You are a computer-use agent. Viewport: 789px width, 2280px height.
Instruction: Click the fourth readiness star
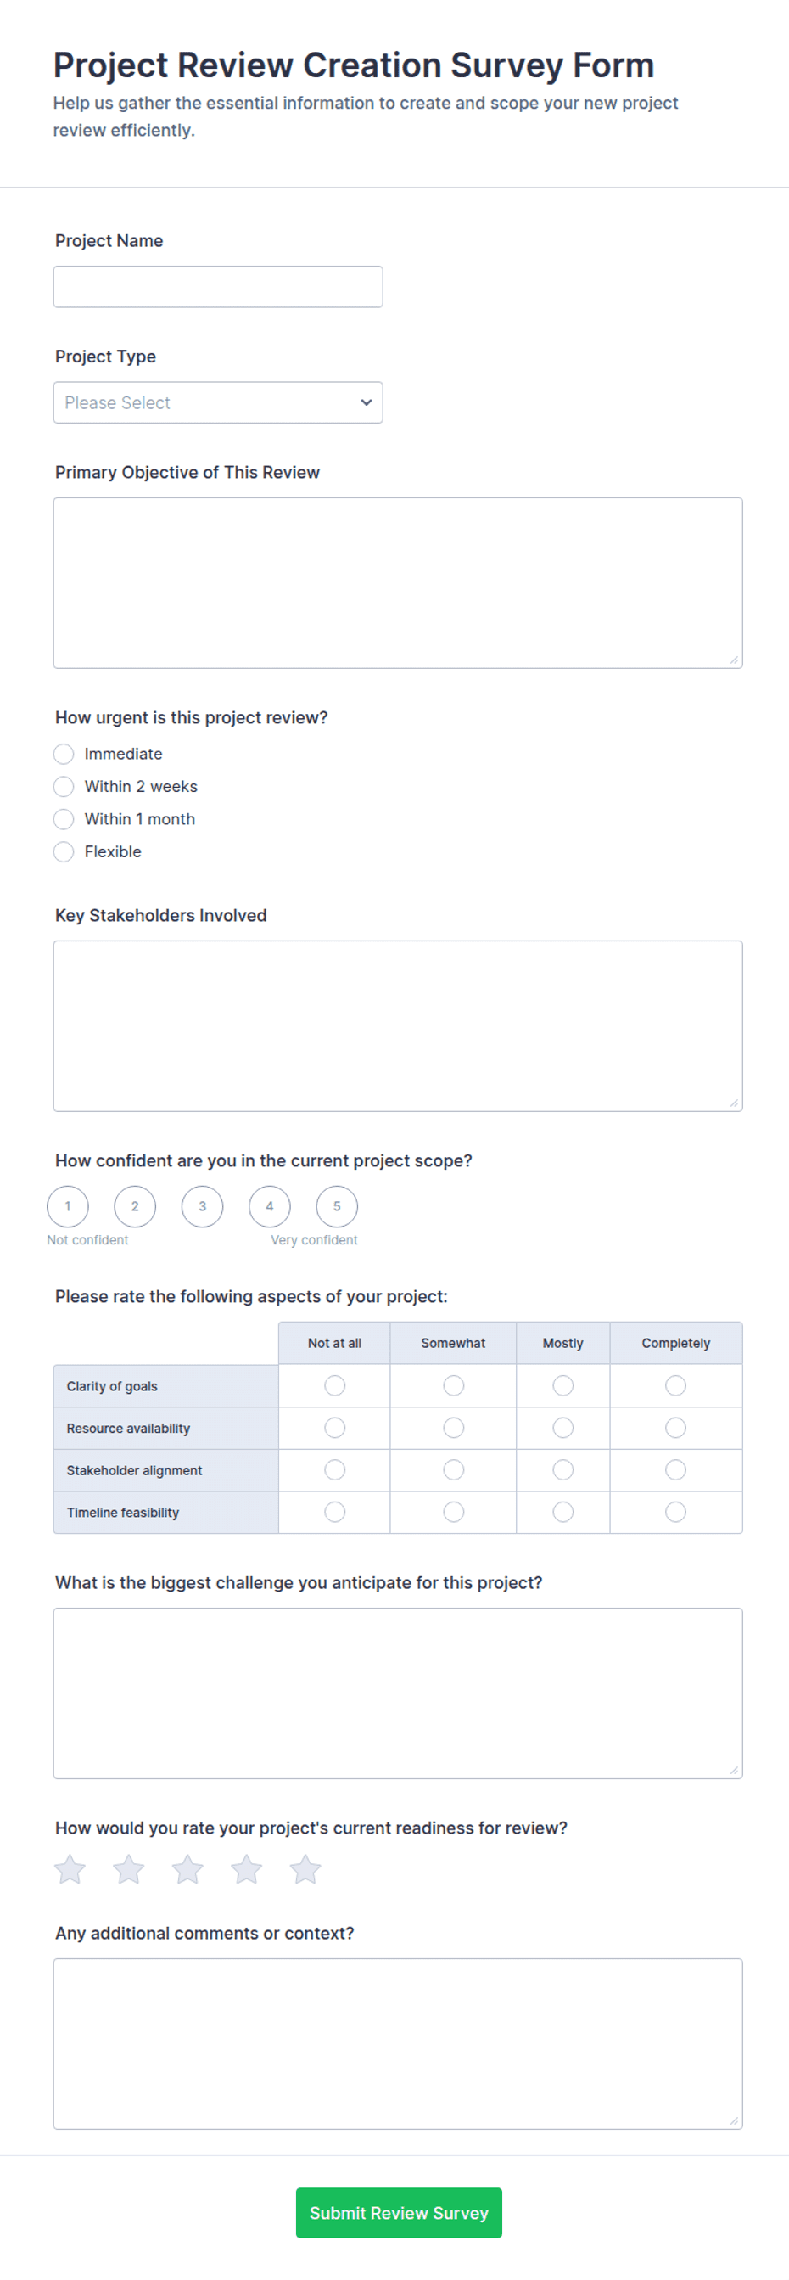click(247, 1869)
